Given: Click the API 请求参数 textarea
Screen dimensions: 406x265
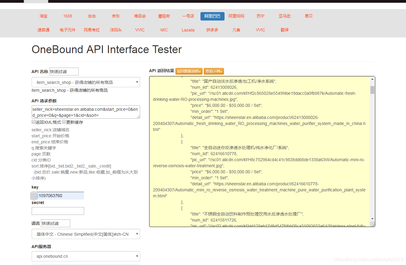Looking at the screenshot, I should coord(86,112).
